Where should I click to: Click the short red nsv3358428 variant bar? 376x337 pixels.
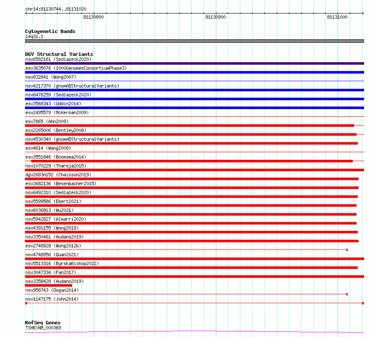[49, 285]
